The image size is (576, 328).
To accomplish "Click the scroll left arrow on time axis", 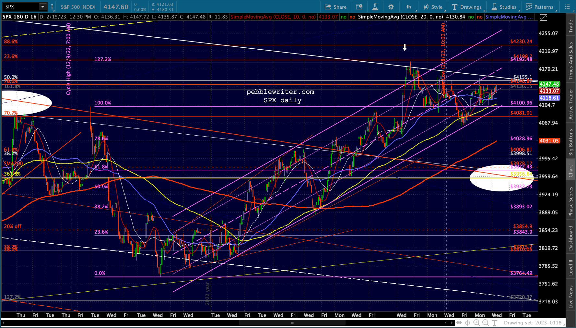I will (x=446, y=323).
